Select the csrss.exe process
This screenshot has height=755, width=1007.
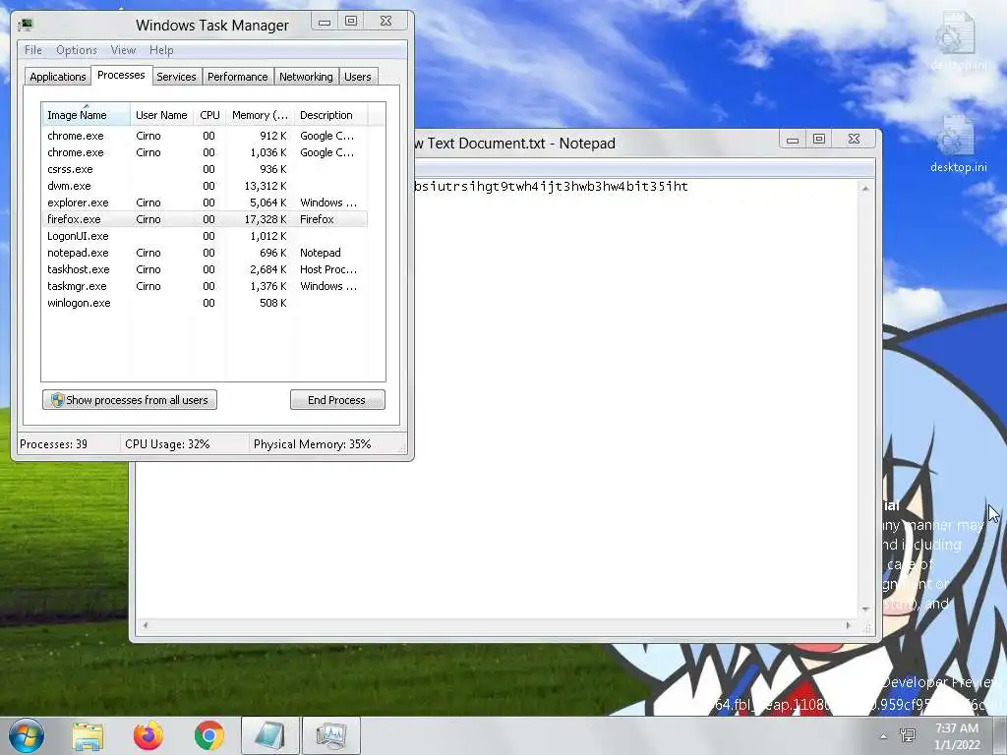[x=205, y=169]
